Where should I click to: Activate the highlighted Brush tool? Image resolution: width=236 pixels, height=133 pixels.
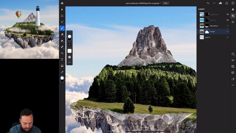62,28
